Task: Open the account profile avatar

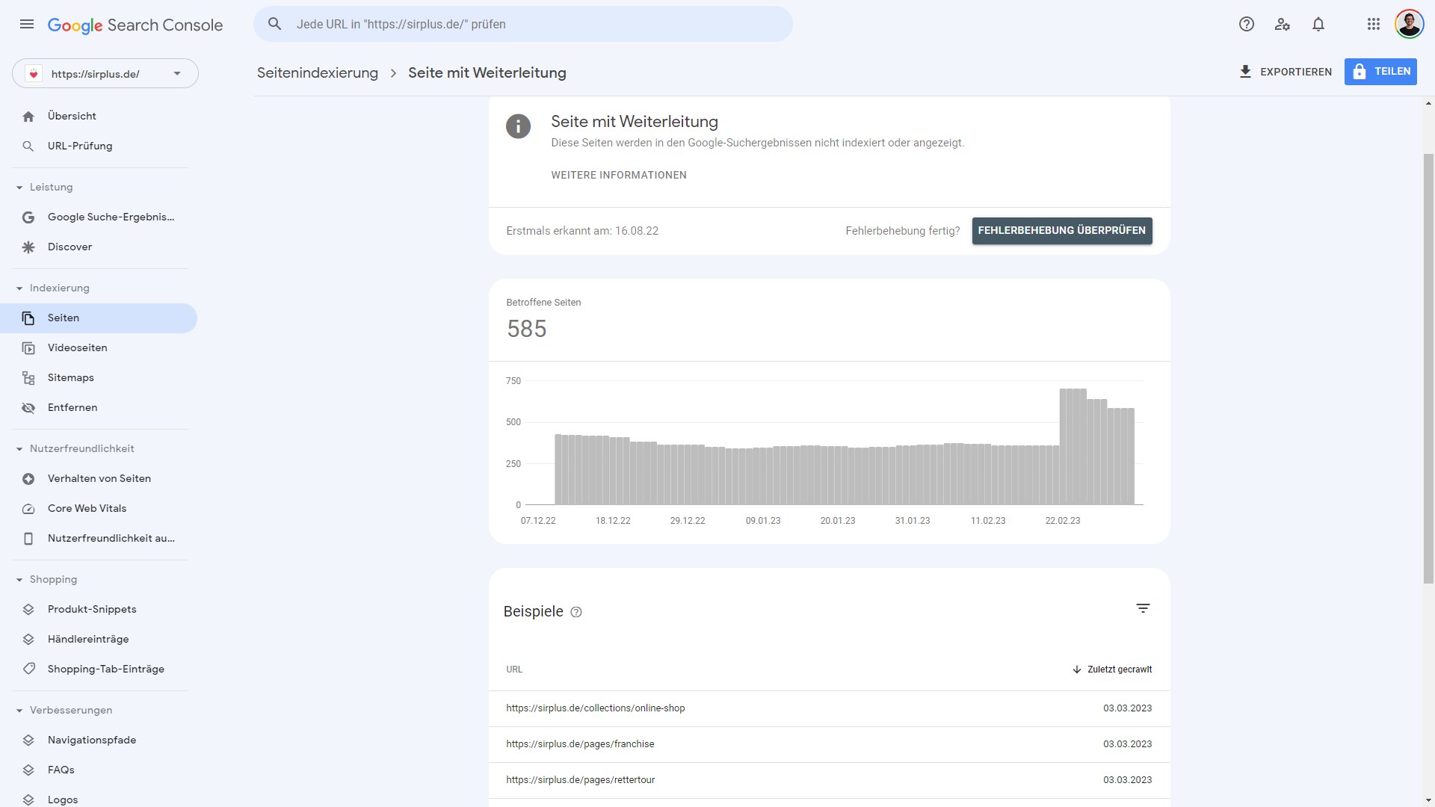Action: click(x=1409, y=24)
